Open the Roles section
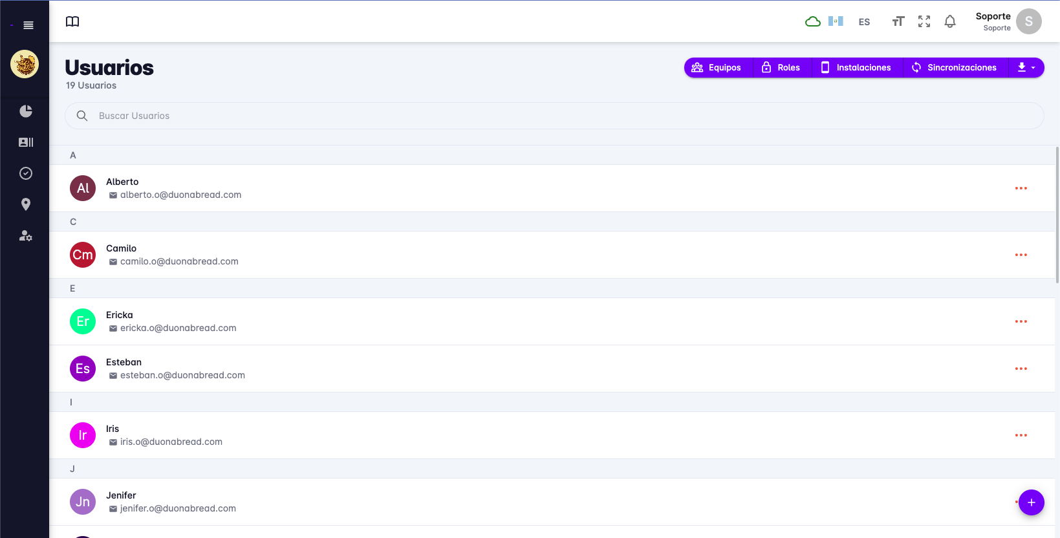Image resolution: width=1060 pixels, height=538 pixels. tap(781, 67)
